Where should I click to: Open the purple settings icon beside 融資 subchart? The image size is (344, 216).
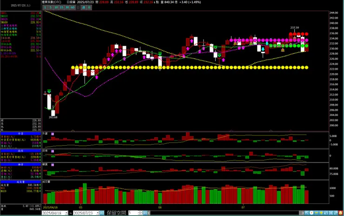[x=53, y=165]
